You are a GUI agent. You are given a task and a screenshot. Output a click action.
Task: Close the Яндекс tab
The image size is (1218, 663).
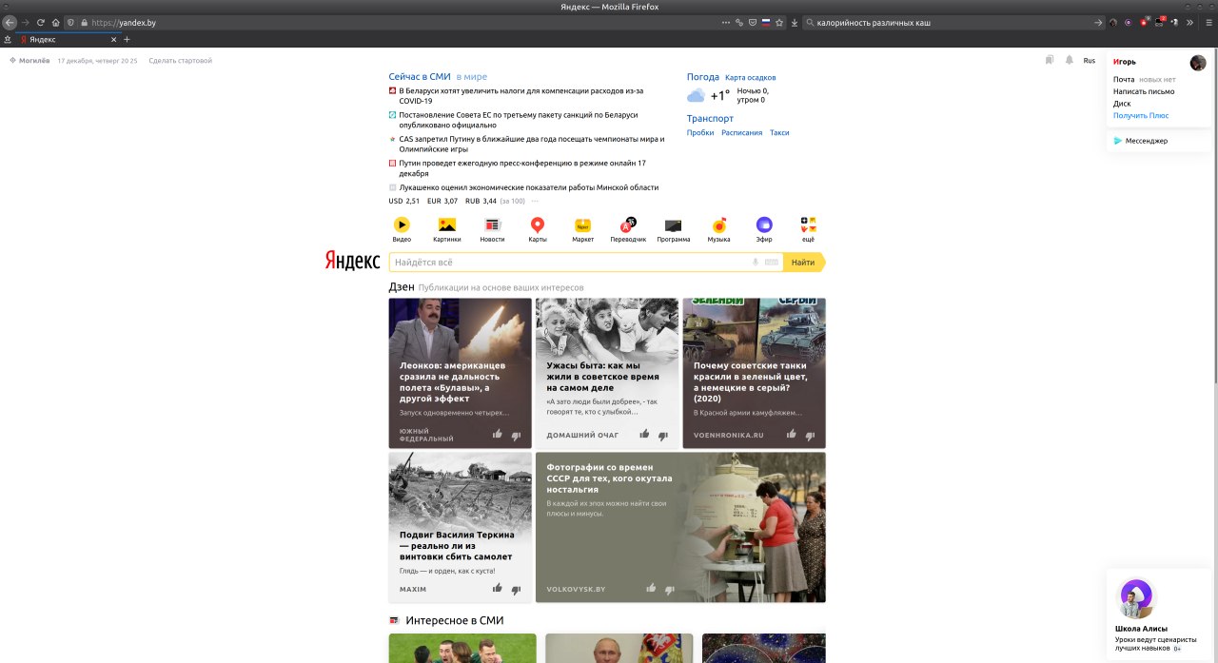(x=114, y=39)
